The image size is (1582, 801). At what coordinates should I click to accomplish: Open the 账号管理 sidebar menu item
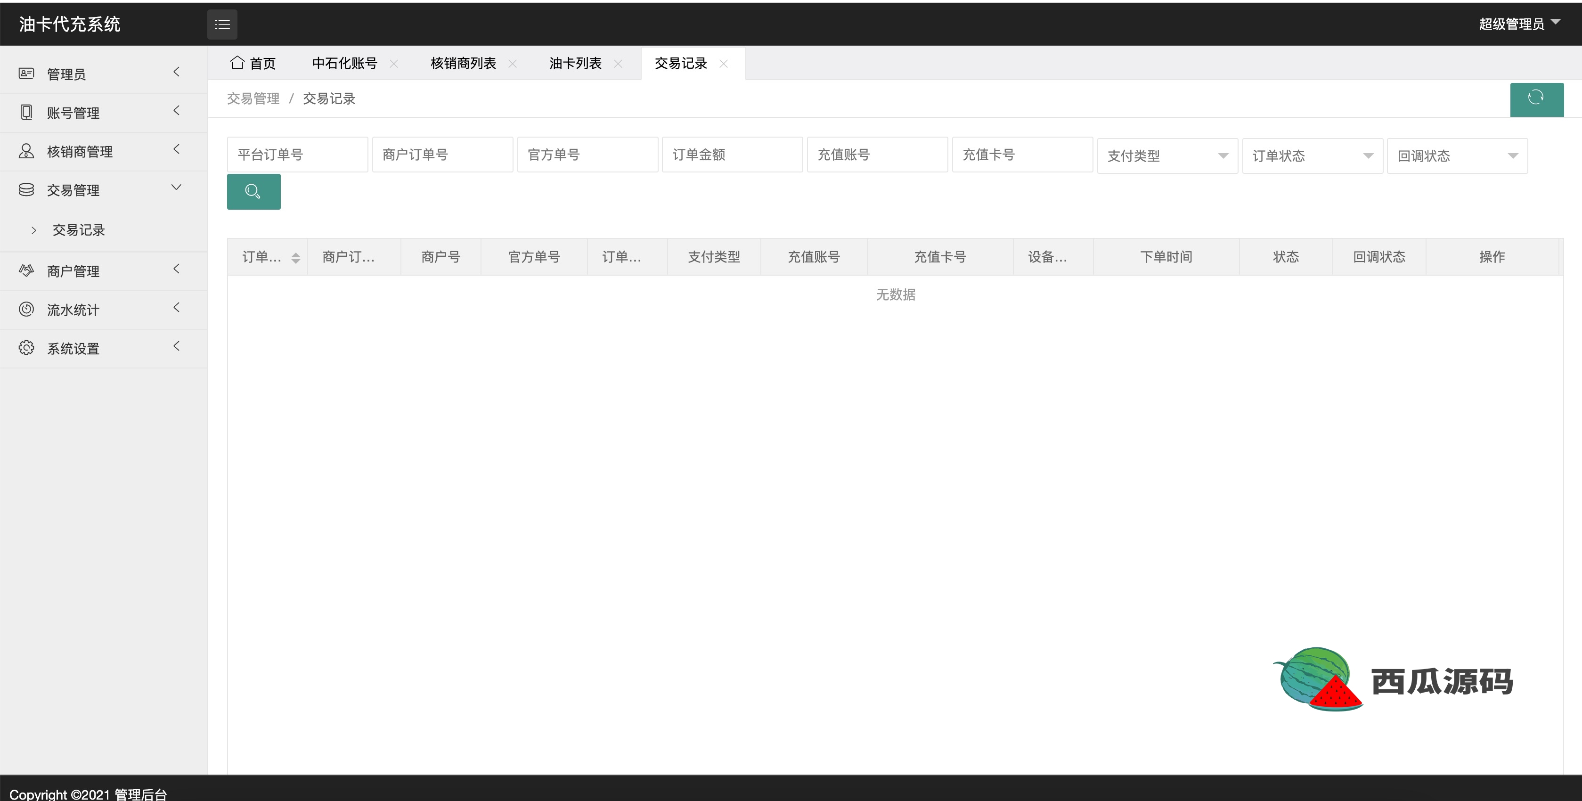click(x=104, y=113)
